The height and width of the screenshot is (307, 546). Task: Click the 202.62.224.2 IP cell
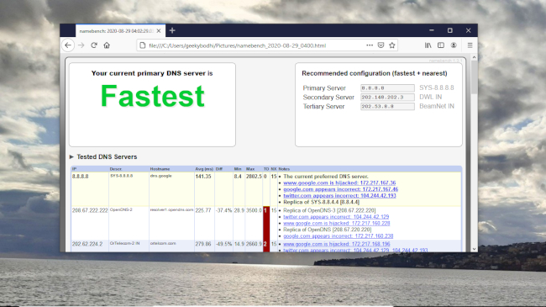[87, 244]
